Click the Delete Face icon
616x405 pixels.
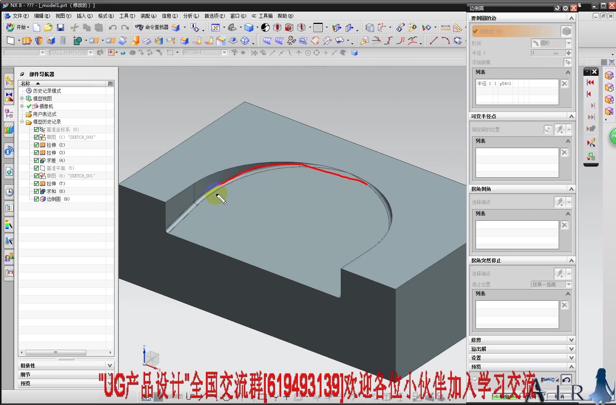point(609,111)
